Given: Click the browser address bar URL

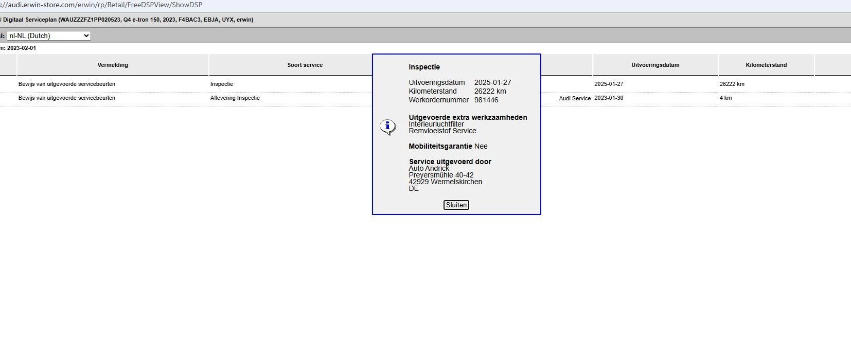Looking at the screenshot, I should point(103,5).
